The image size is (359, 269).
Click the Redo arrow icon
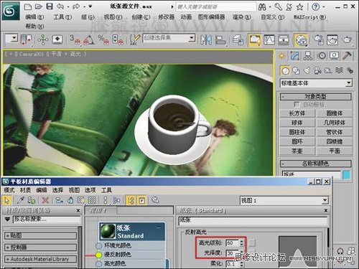click(76, 6)
